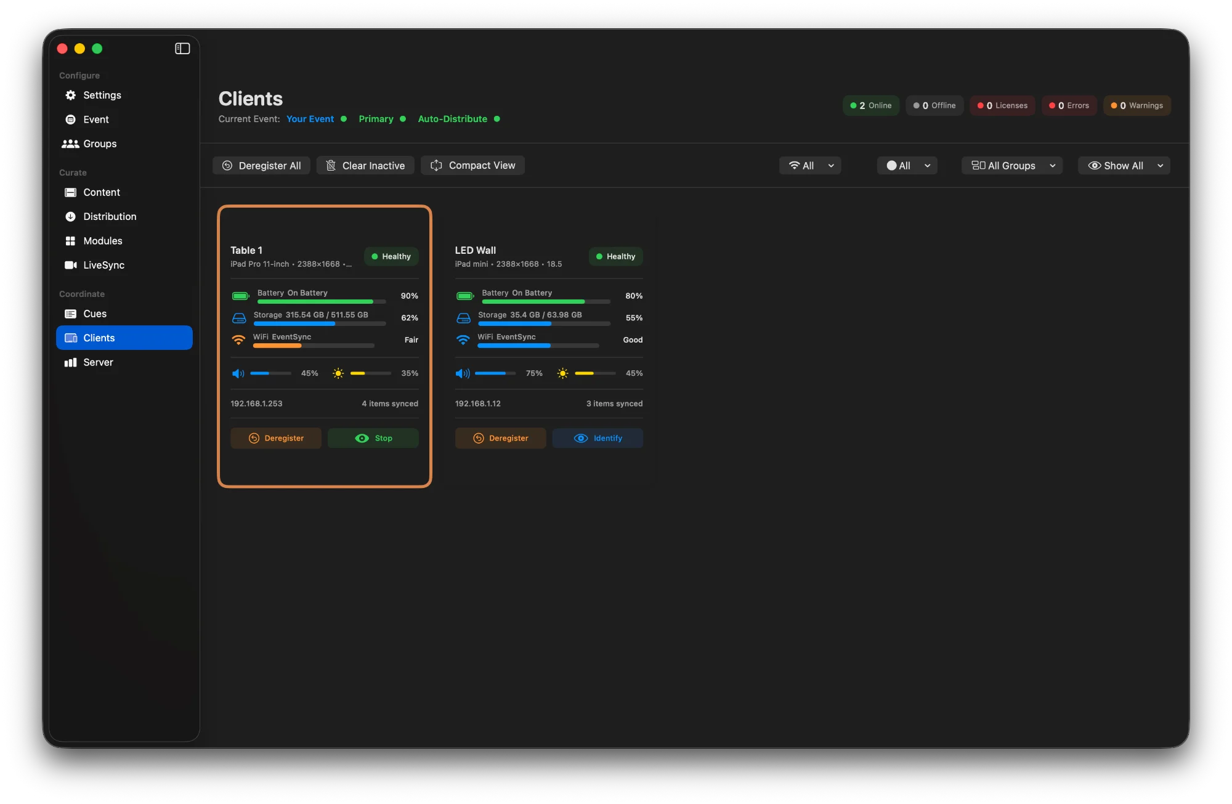Open the WiFi All filter dropdown
Viewport: 1232px width, 804px height.
tap(810, 165)
